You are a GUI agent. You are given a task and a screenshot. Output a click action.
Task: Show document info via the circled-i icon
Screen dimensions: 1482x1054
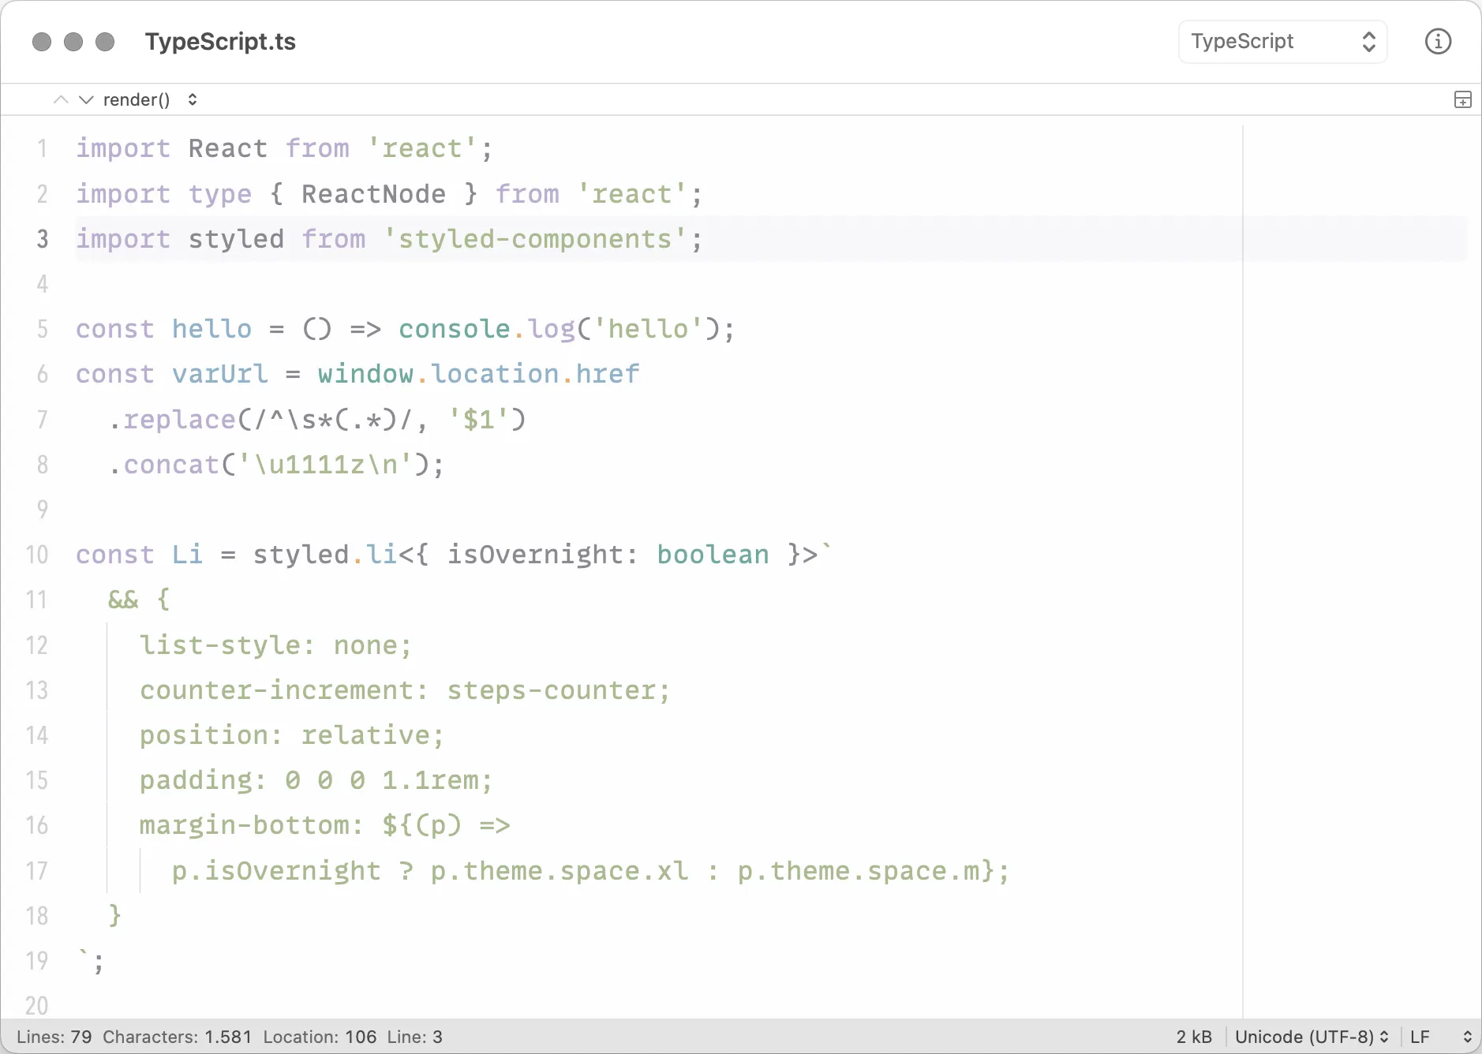point(1438,42)
